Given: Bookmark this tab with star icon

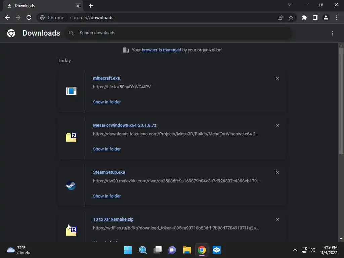Looking at the screenshot, I should (291, 17).
